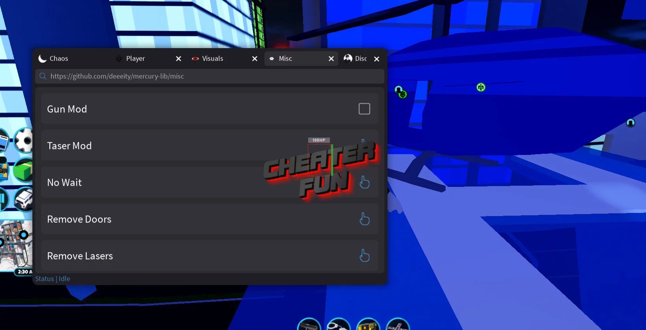
Task: Click the green player marker near helicopter top
Action: pos(481,87)
